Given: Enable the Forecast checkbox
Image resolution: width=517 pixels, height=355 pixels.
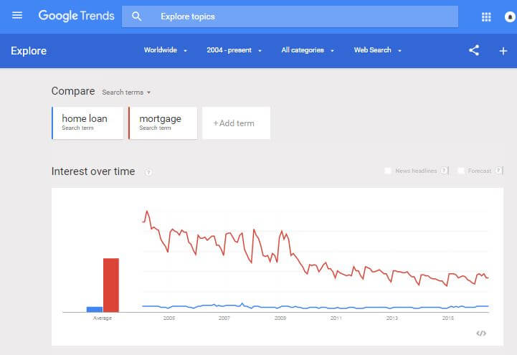Looking at the screenshot, I should [x=462, y=171].
